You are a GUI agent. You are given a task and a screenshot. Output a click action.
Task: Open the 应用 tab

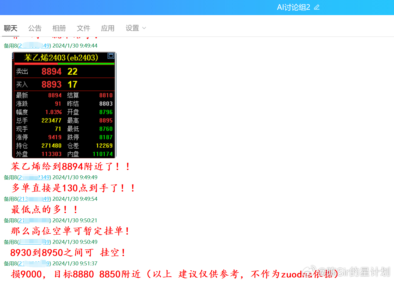click(108, 28)
